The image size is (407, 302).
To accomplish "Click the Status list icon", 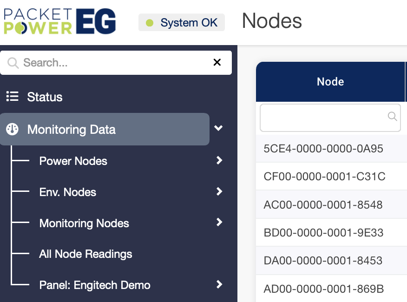I will [x=12, y=97].
